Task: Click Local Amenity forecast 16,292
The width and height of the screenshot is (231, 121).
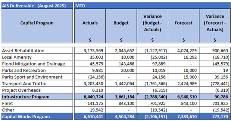Action: tap(183, 57)
